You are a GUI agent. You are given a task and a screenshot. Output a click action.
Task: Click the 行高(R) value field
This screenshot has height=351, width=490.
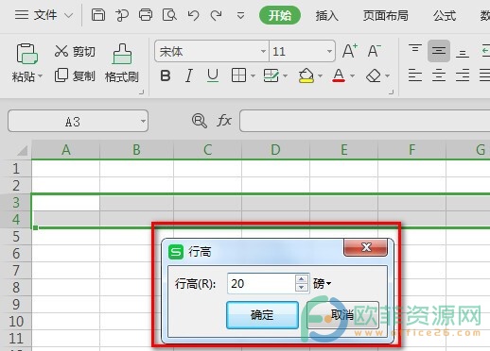tap(261, 283)
